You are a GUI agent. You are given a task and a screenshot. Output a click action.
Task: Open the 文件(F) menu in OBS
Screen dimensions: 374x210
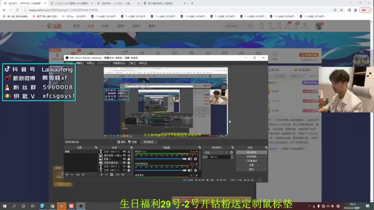tap(69, 63)
